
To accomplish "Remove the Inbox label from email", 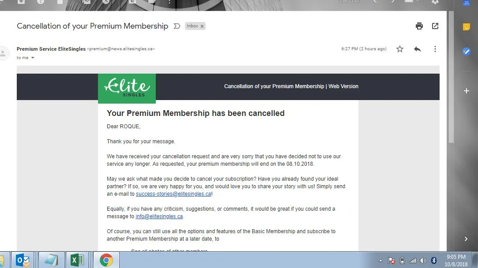I will 202,26.
